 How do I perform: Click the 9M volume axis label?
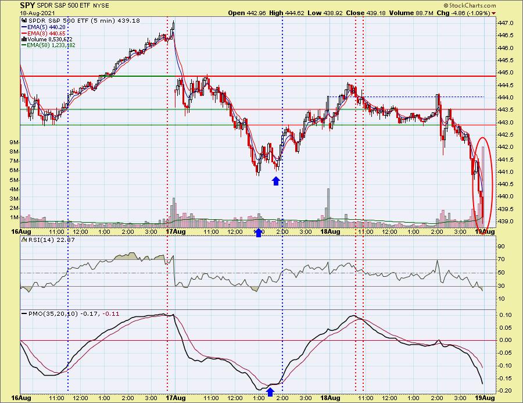click(14, 142)
